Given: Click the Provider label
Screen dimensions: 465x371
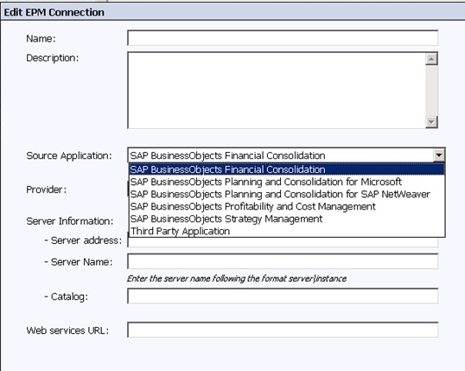Looking at the screenshot, I should point(47,189).
